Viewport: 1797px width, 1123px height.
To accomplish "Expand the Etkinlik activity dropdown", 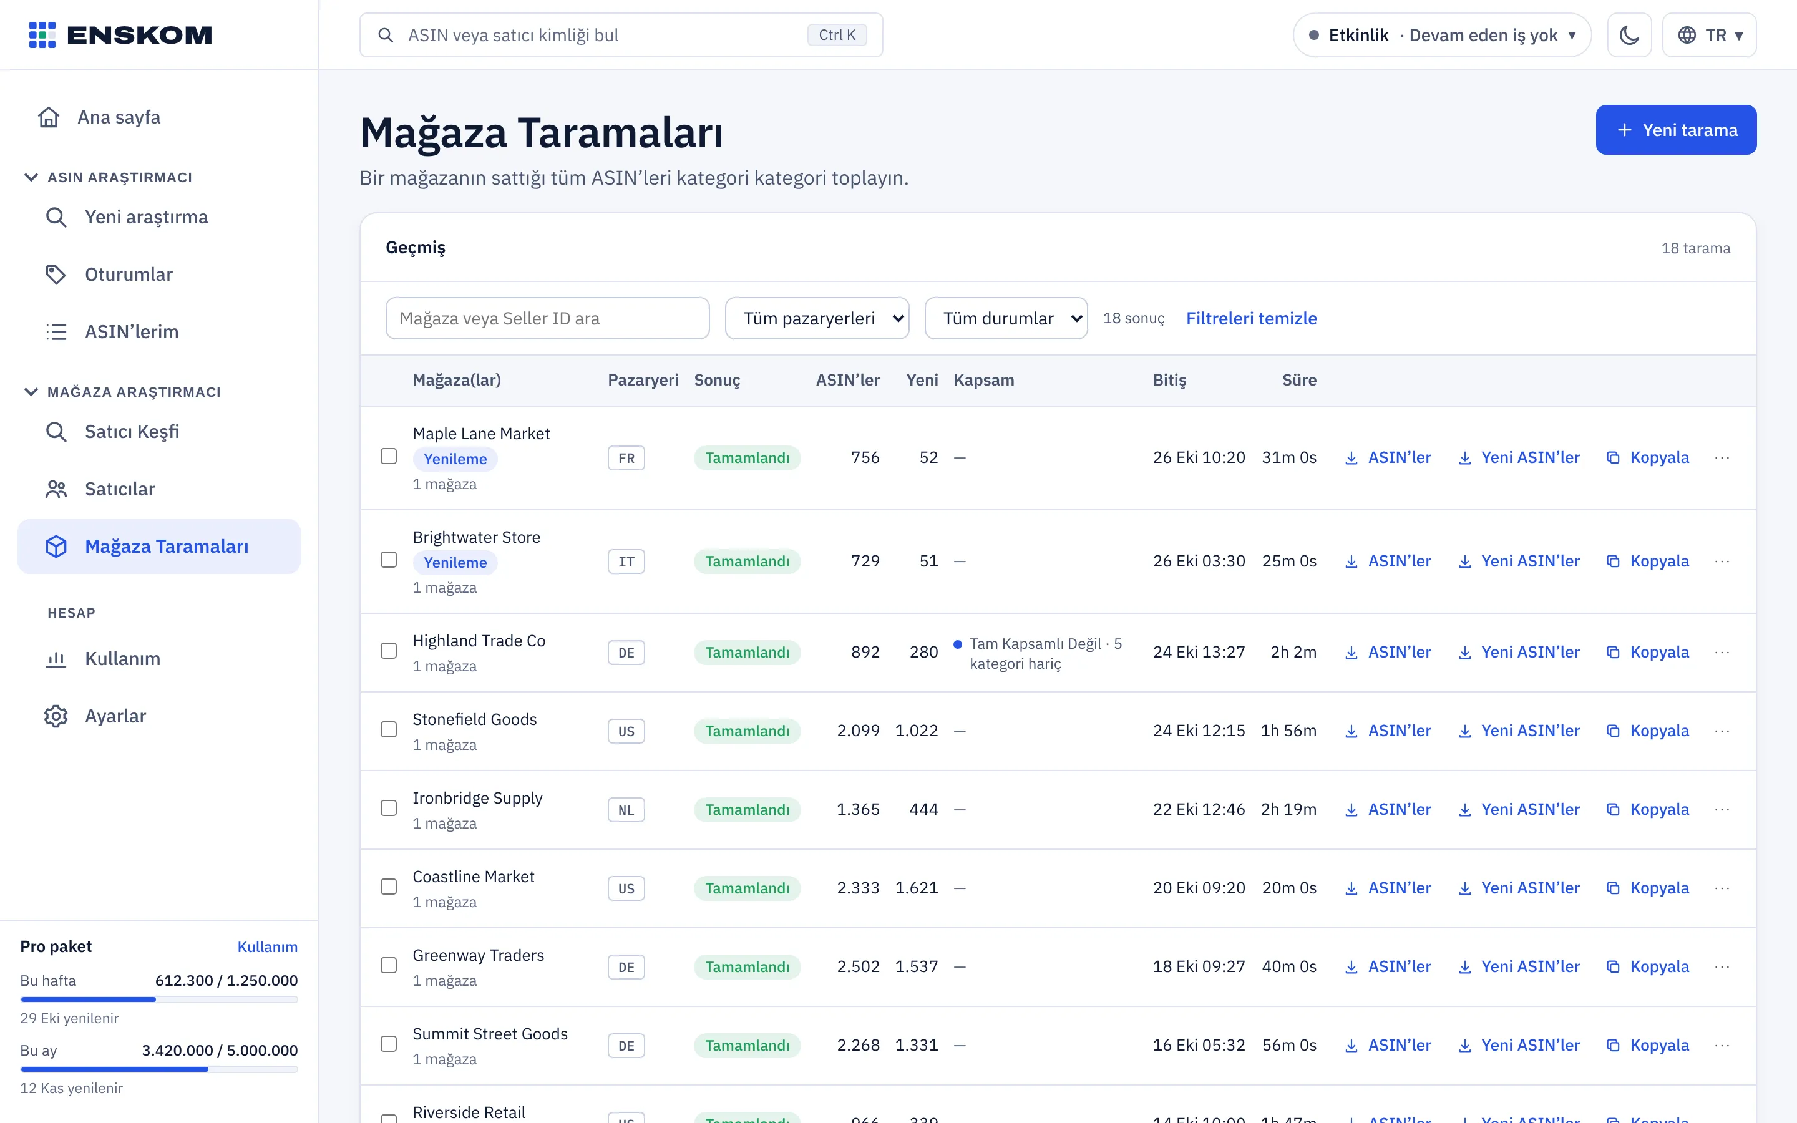I will pos(1442,35).
